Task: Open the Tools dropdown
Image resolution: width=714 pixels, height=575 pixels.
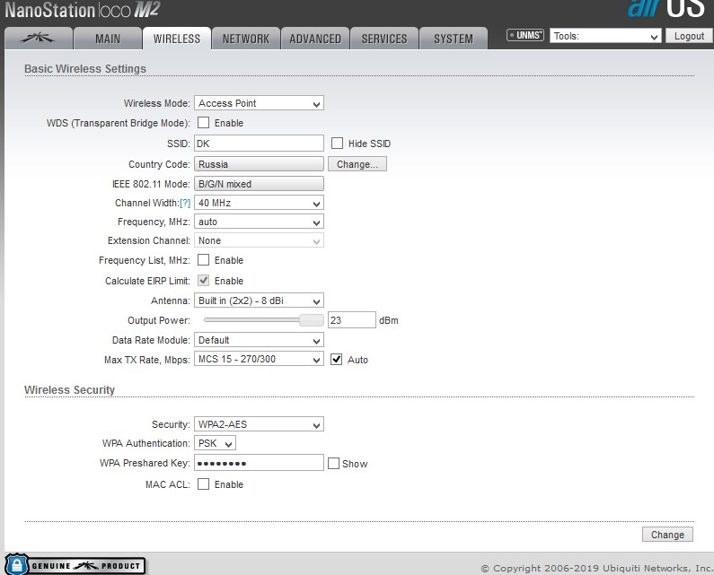Action: tap(605, 36)
